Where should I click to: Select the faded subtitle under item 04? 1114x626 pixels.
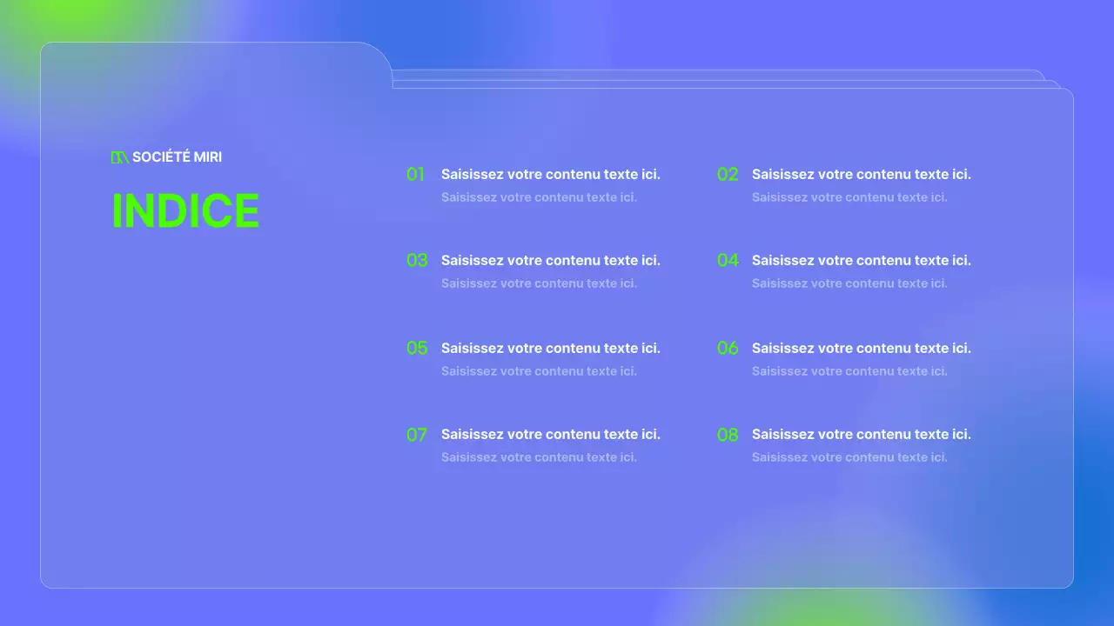click(x=849, y=283)
